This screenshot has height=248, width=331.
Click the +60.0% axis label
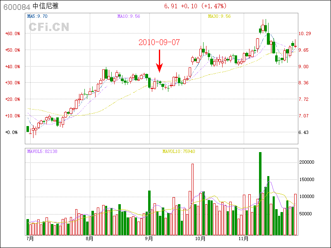(x=13, y=33)
